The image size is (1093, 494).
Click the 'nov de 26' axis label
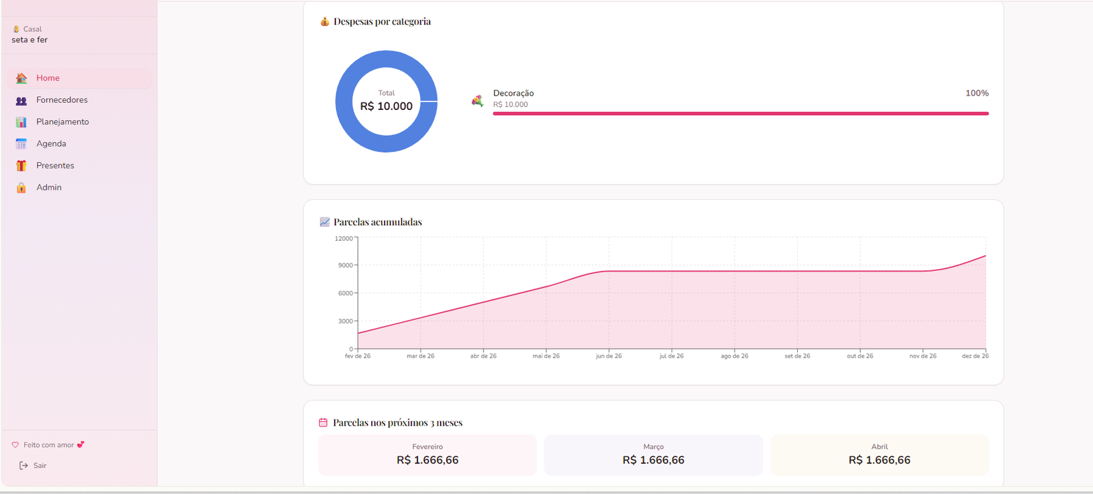[x=923, y=356]
